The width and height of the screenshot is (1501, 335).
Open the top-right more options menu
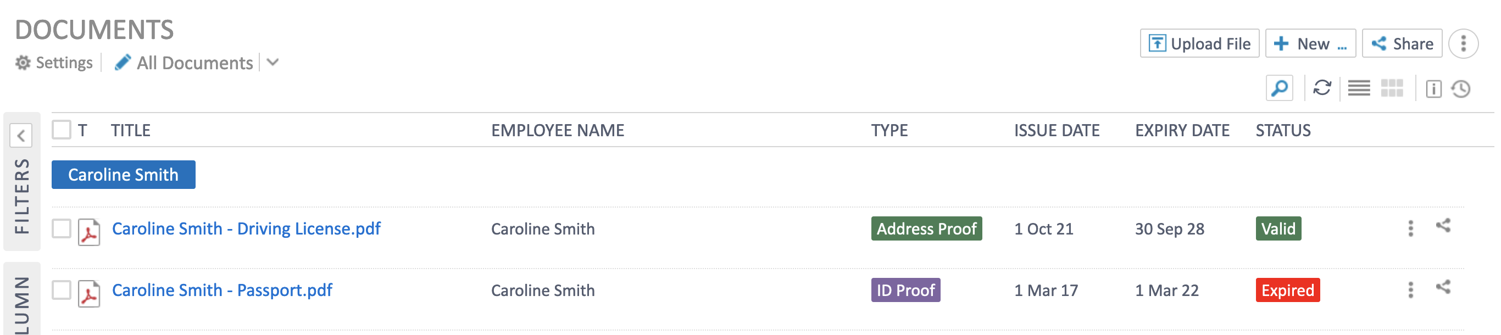[x=1463, y=44]
